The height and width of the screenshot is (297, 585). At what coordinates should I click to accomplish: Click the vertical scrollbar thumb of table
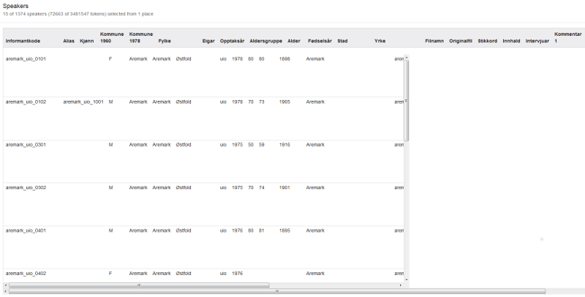tap(407, 99)
